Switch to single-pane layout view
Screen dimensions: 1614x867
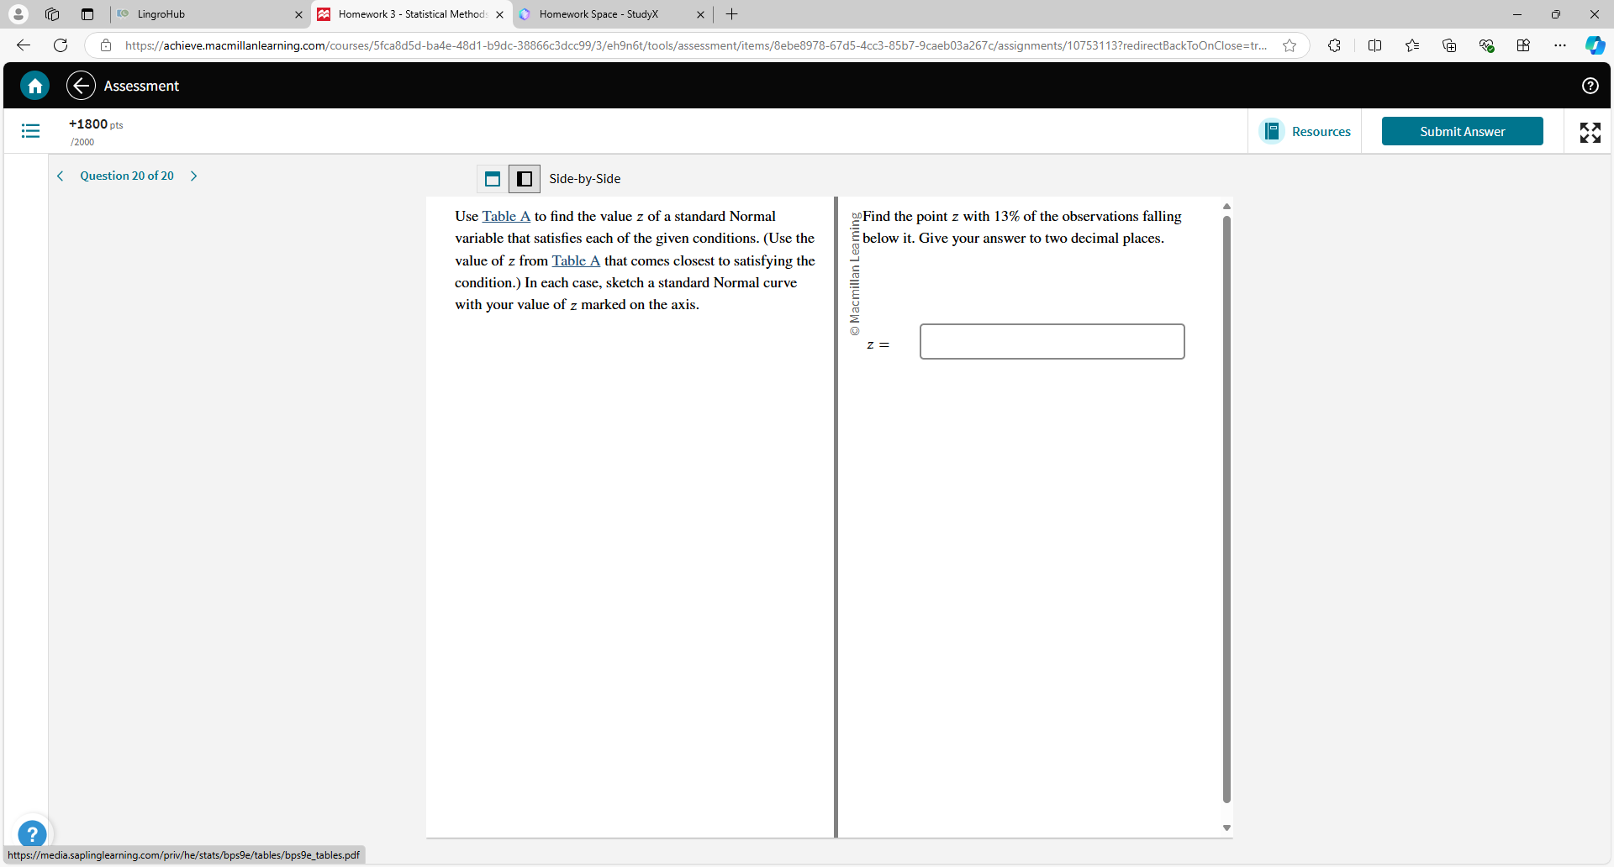493,179
